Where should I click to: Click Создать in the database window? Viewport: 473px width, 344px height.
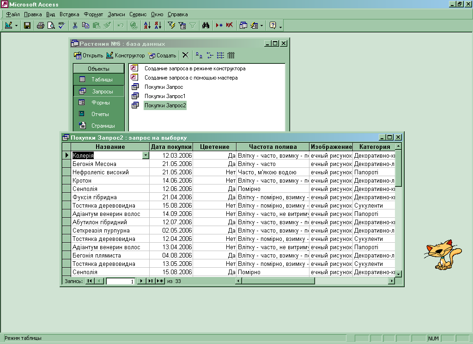pos(162,55)
